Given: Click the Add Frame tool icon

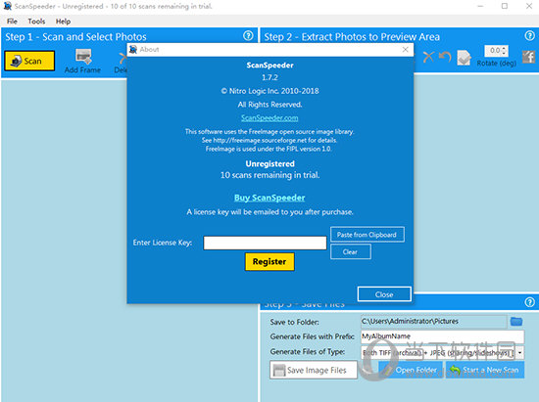Looking at the screenshot, I should [83, 56].
